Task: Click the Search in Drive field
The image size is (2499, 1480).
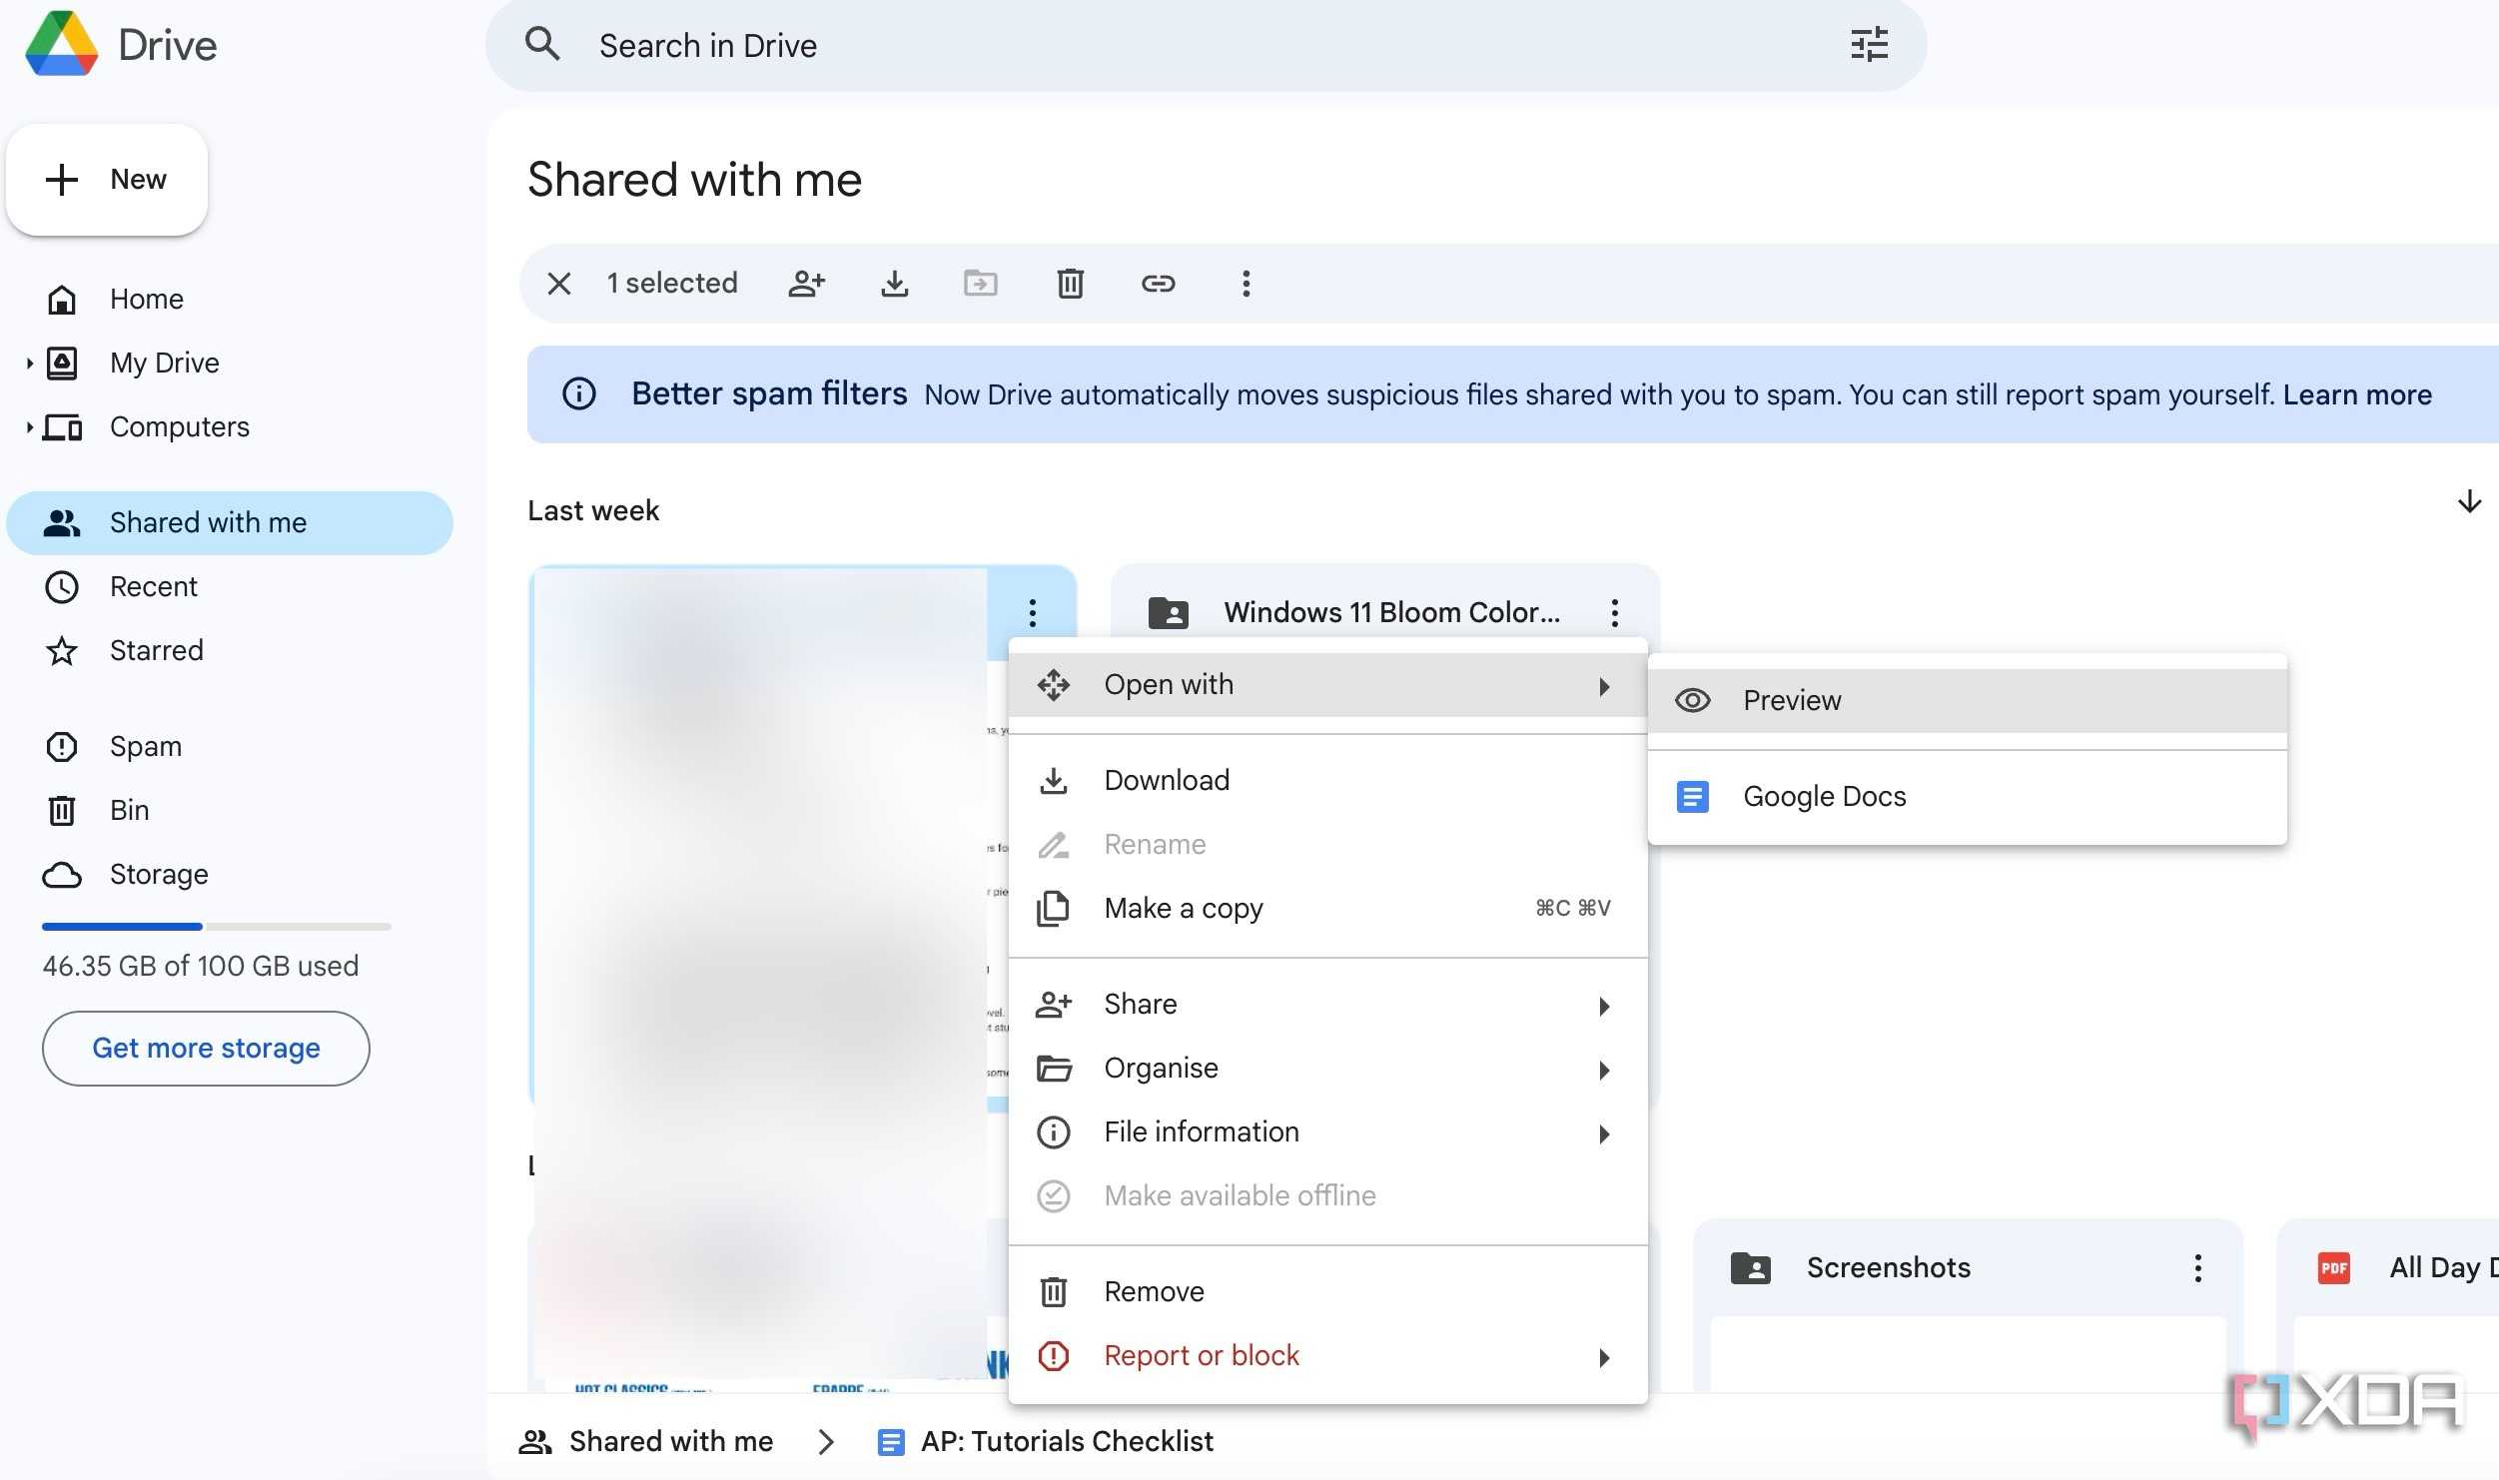Action: [x=1206, y=46]
